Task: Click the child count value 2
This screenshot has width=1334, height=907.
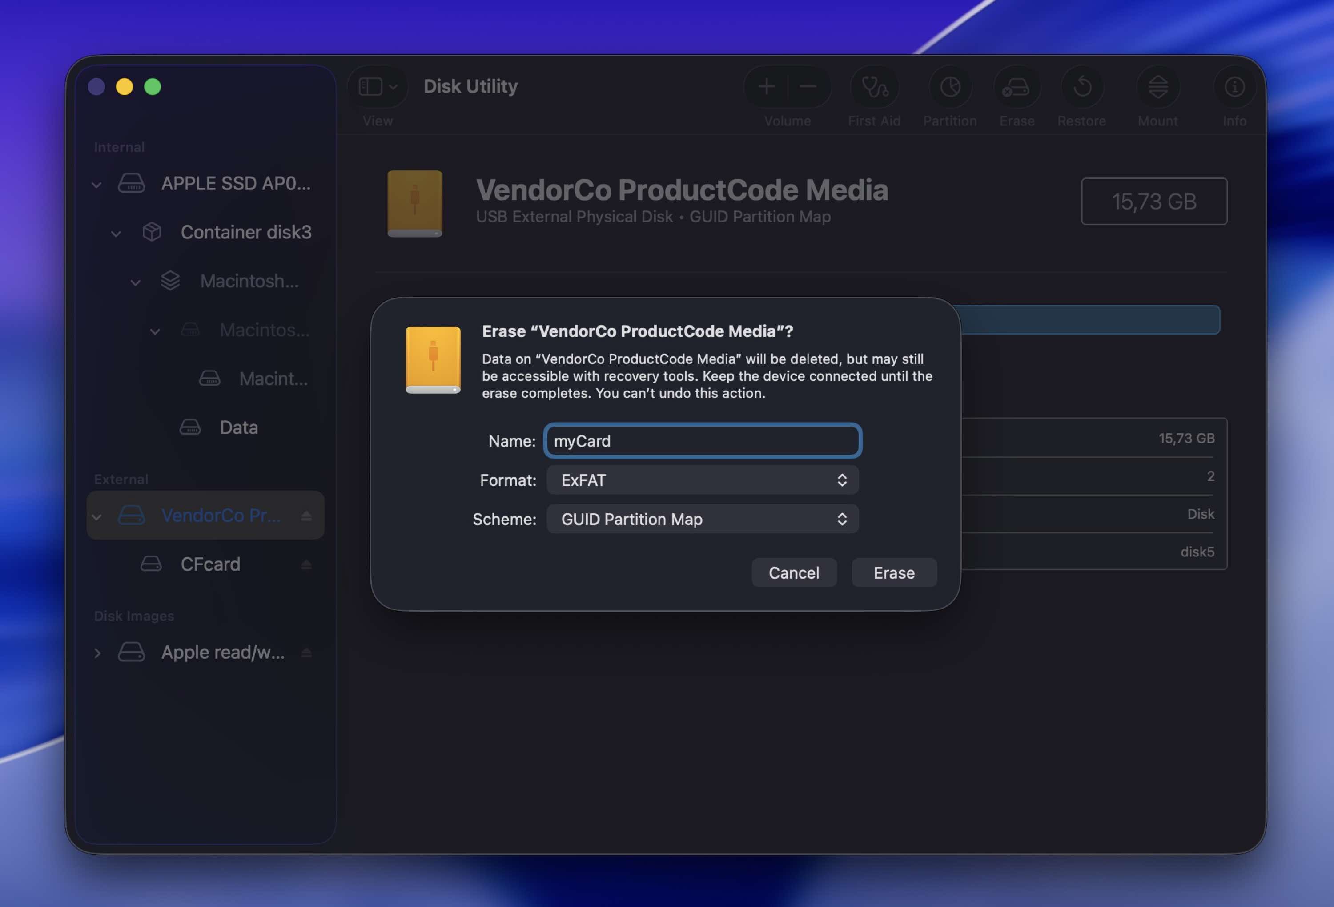Action: (1210, 476)
